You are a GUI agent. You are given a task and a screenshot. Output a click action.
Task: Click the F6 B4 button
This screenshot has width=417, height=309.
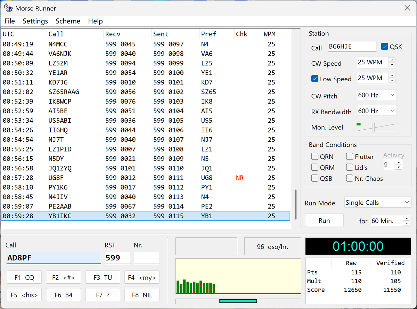[x=64, y=295]
